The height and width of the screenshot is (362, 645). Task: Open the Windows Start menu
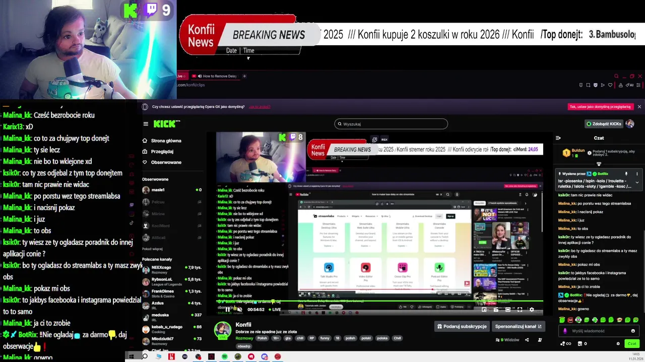tap(131, 356)
